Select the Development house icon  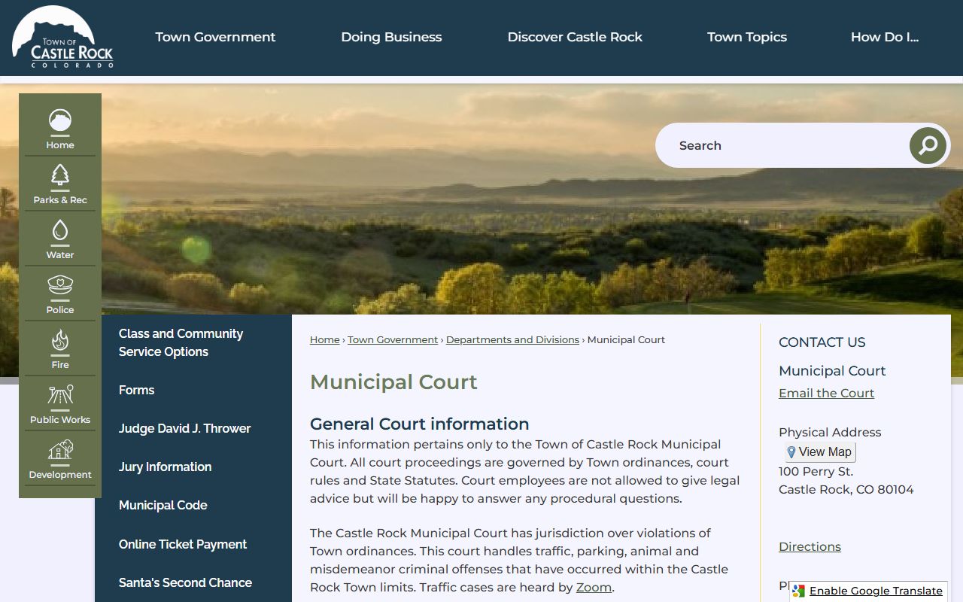pyautogui.click(x=60, y=451)
